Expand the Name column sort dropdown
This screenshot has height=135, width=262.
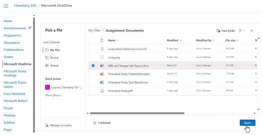pyautogui.click(x=118, y=40)
